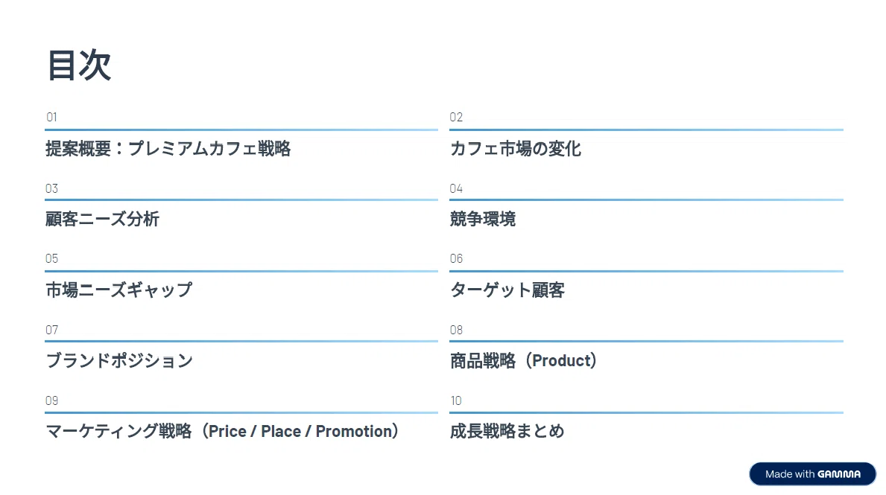Click section number 09
The width and height of the screenshot is (886, 495).
click(51, 400)
